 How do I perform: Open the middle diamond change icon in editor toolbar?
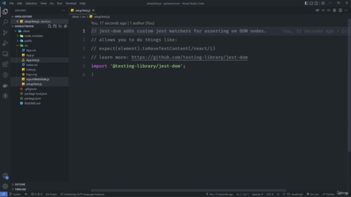click(x=323, y=10)
